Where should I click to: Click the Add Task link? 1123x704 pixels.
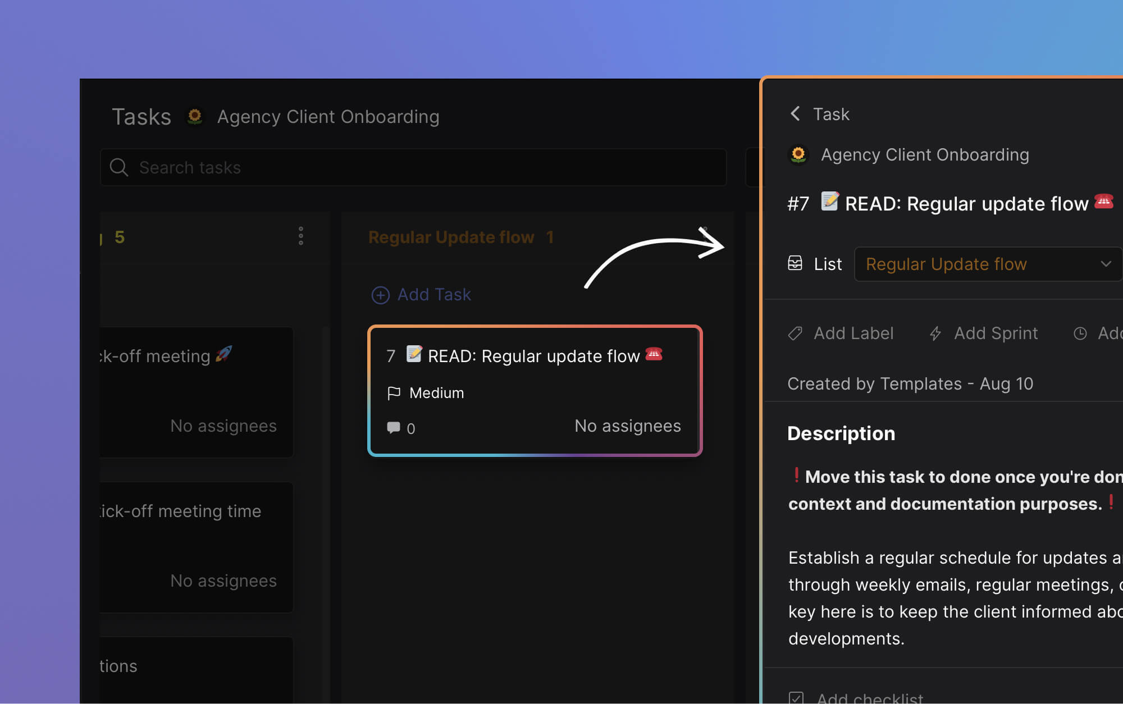point(434,294)
